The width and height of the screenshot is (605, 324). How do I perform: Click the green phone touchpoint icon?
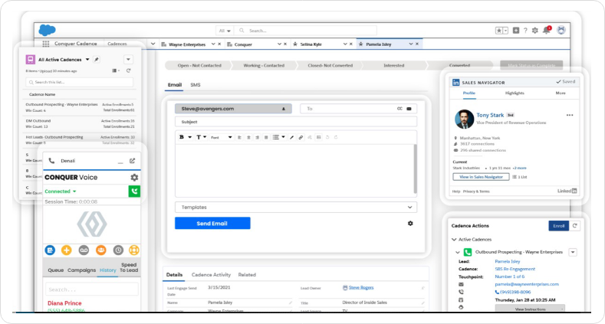pyautogui.click(x=468, y=252)
